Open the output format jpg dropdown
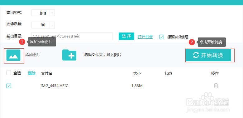The width and height of the screenshot is (243, 118). click(43, 13)
